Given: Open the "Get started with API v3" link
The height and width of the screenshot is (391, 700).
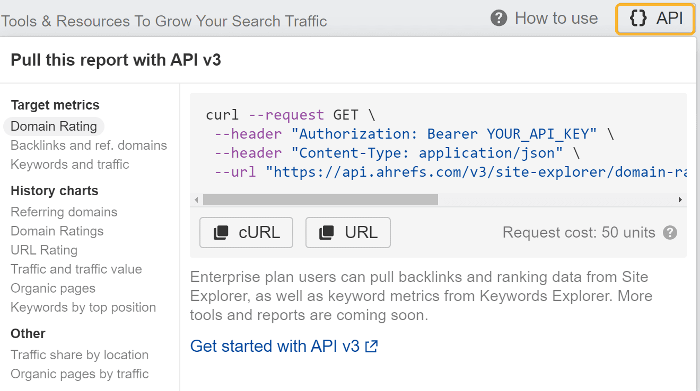Looking at the screenshot, I should [276, 345].
